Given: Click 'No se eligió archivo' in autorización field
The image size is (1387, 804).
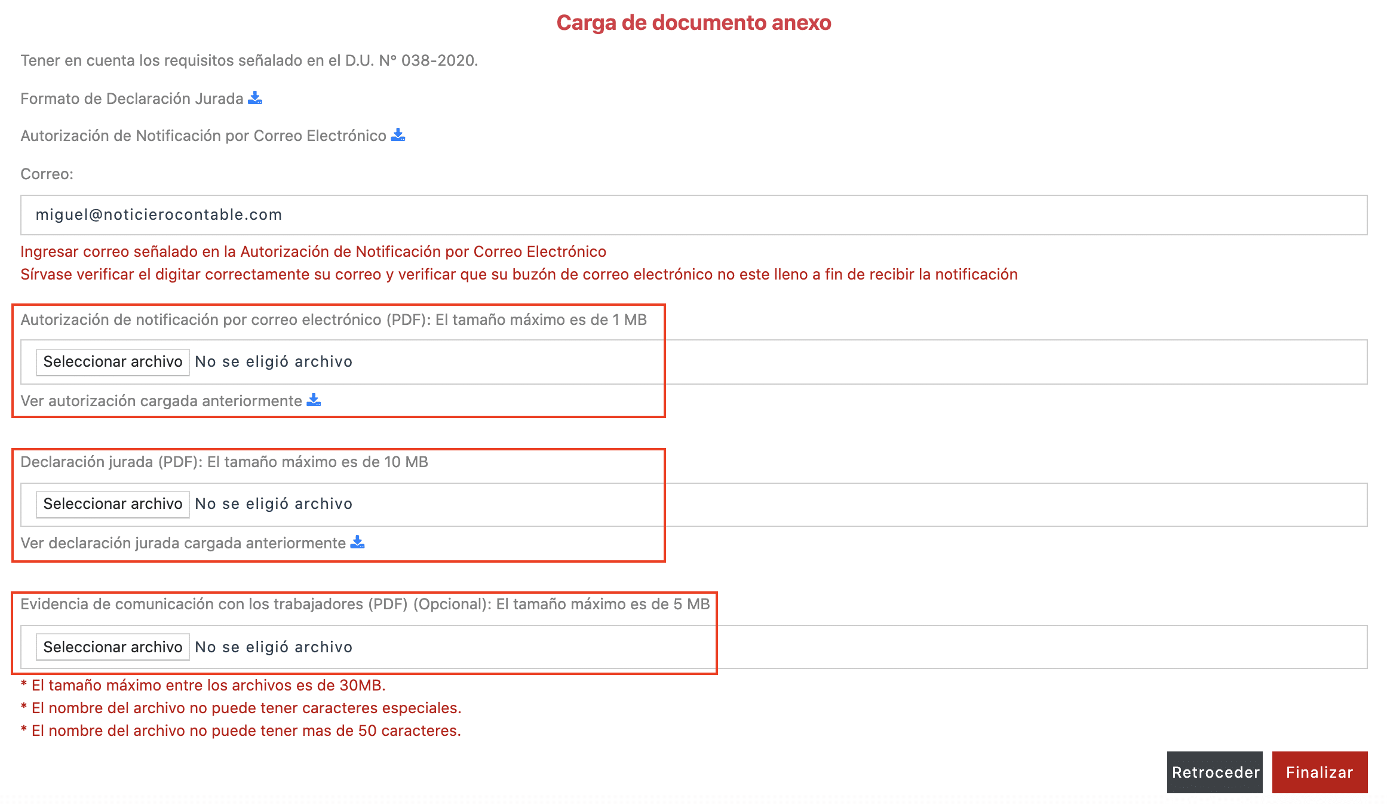Looking at the screenshot, I should 274,362.
